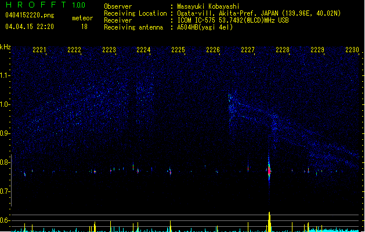Click the 2223 time marker
365x232 pixels.
click(109, 50)
